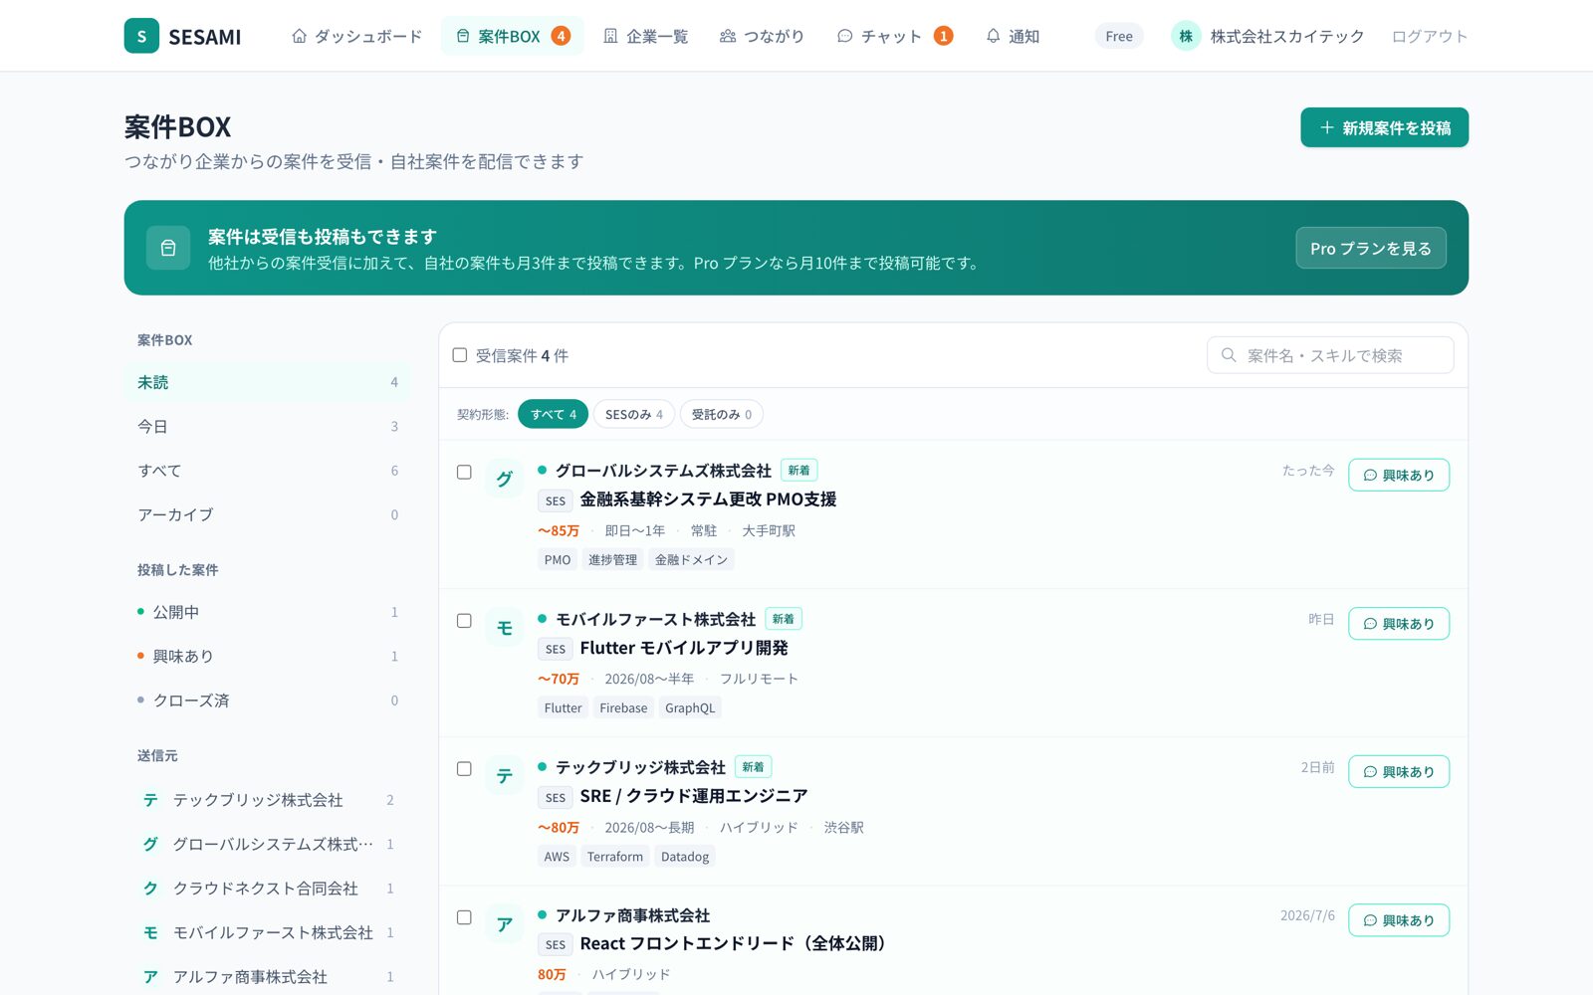Select すべて in the sidebar list
1593x995 pixels.
pos(267,471)
